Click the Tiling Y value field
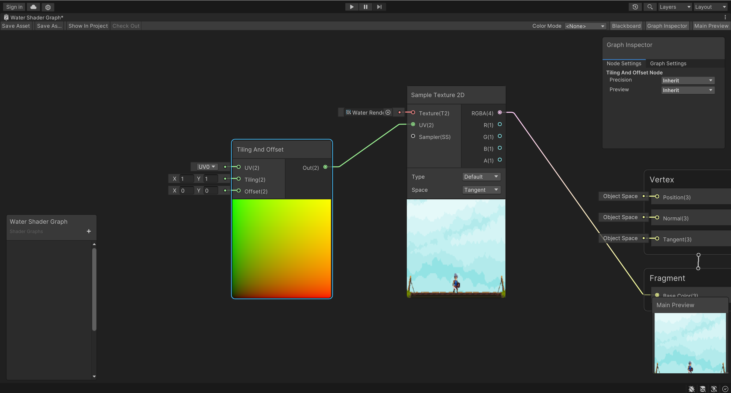This screenshot has height=393, width=731. click(x=211, y=179)
